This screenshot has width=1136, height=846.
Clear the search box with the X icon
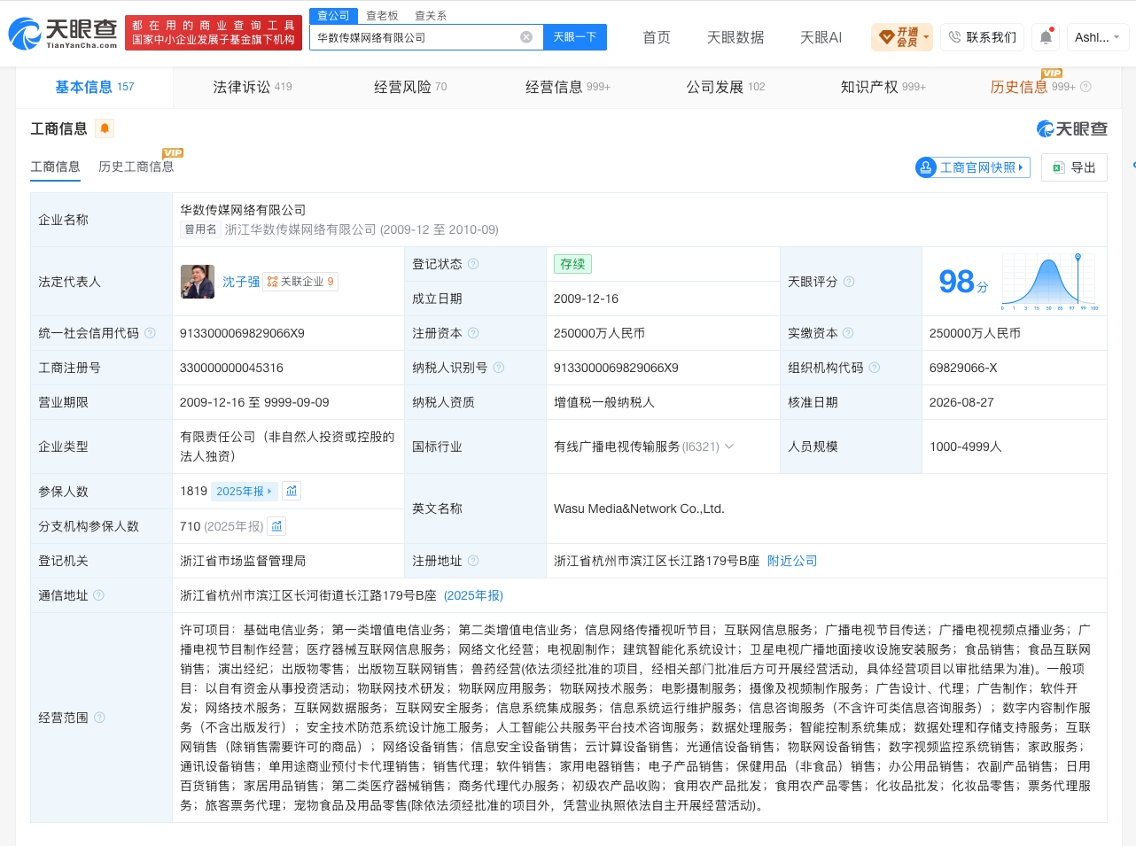click(x=526, y=37)
